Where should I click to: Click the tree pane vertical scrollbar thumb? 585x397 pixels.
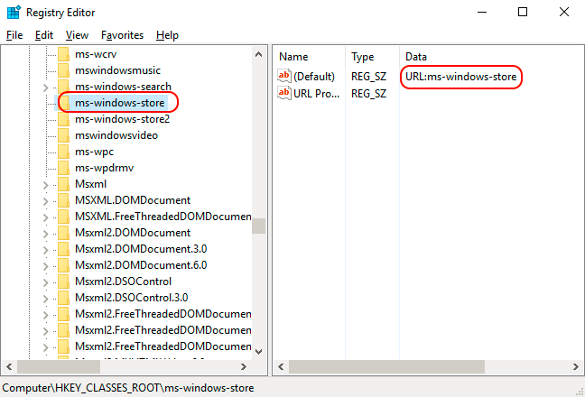click(258, 226)
